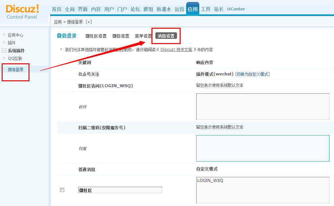
Task: Open the 全局 top menu
Action: coord(70,9)
